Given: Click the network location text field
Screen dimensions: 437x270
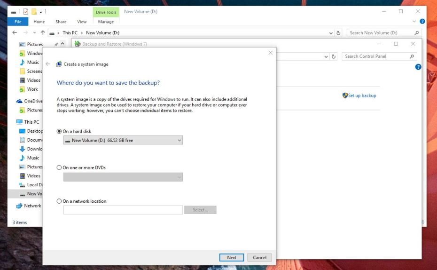Looking at the screenshot, I should (123, 210).
